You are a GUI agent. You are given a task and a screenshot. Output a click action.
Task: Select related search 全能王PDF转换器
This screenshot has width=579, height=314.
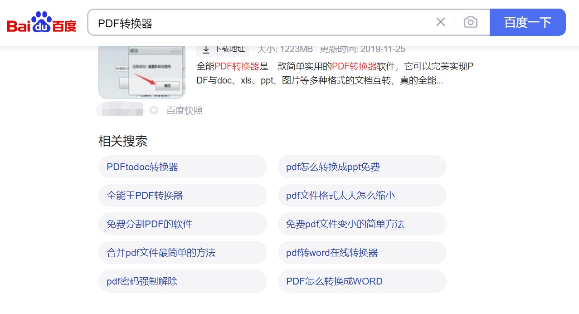tap(182, 196)
